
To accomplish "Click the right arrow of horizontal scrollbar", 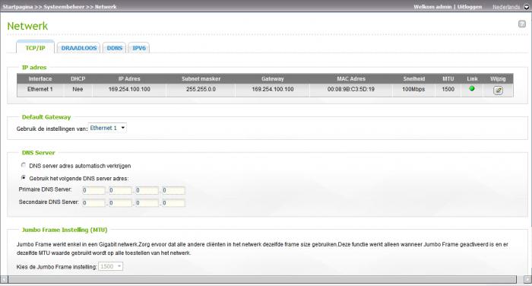I will point(527,279).
